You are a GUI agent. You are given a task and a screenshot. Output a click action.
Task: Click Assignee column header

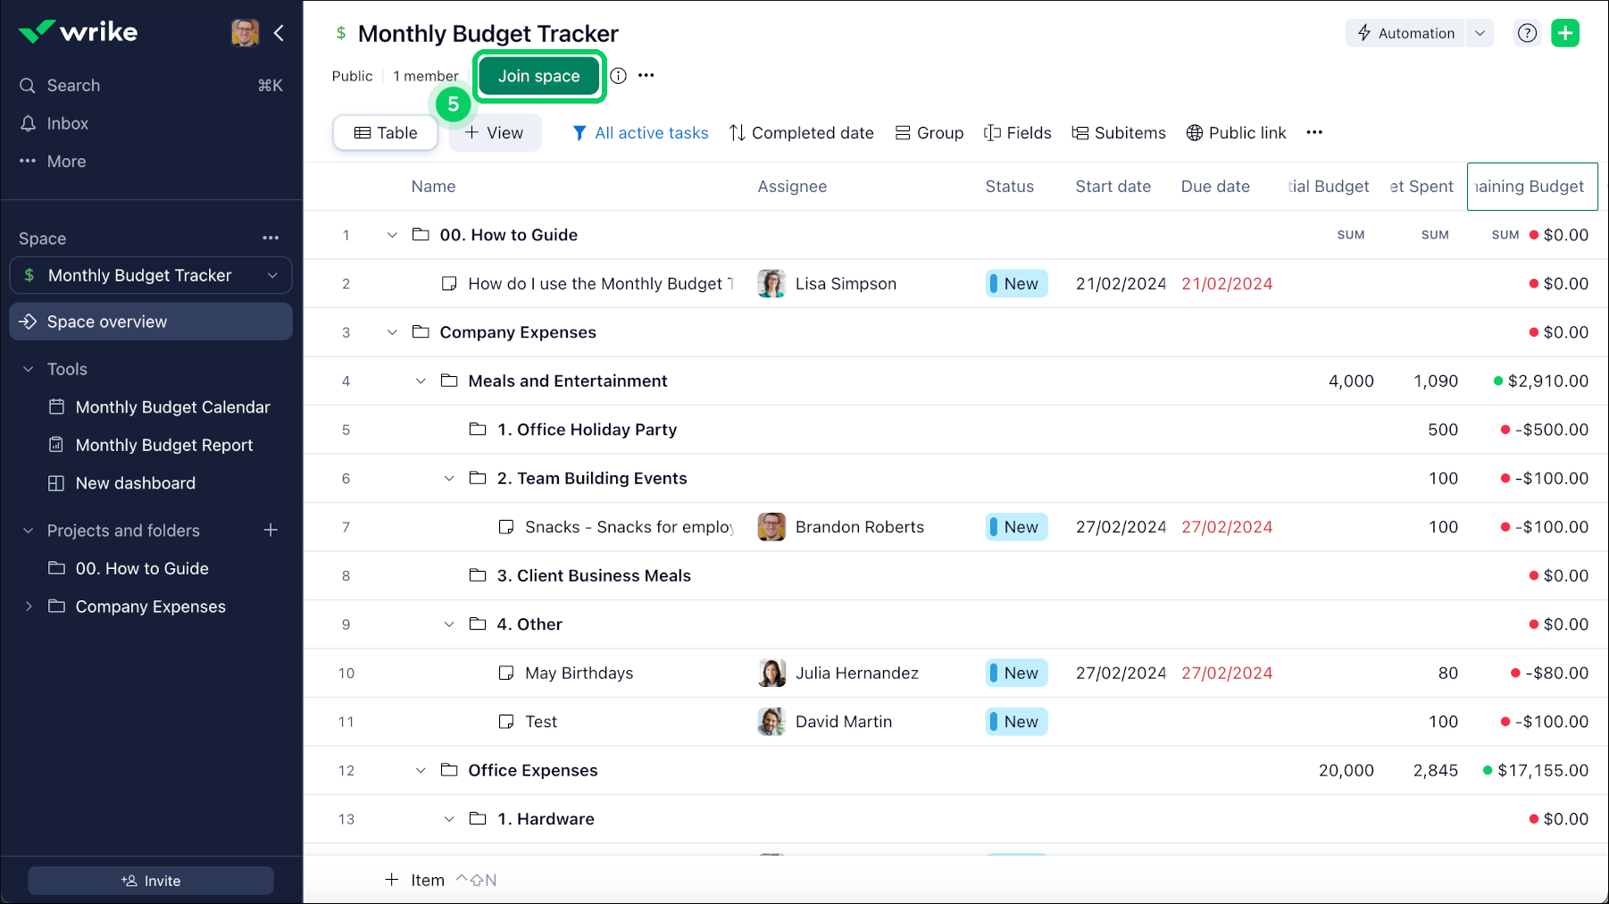coord(792,187)
